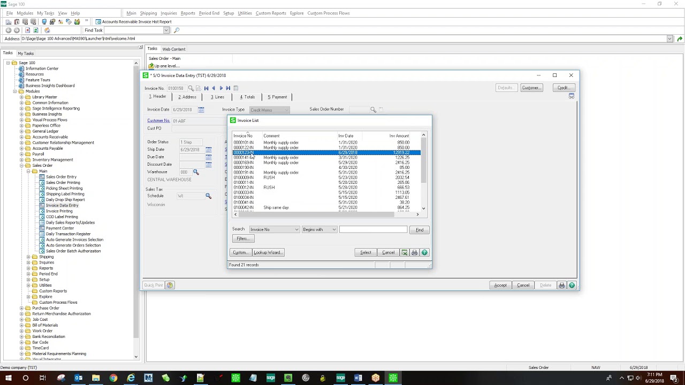Click the Accept button
685x385 pixels.
tap(500, 286)
